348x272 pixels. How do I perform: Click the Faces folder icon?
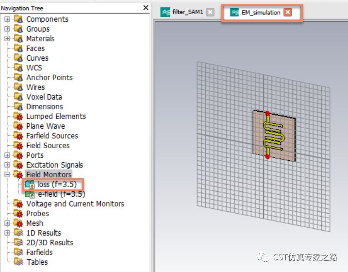coord(18,48)
